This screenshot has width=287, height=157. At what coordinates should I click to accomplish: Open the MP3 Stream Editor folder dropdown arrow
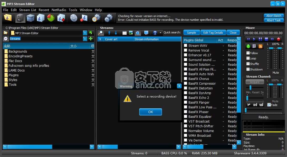(x=85, y=33)
